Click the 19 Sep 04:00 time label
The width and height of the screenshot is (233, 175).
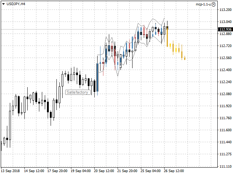pyautogui.click(x=80, y=171)
